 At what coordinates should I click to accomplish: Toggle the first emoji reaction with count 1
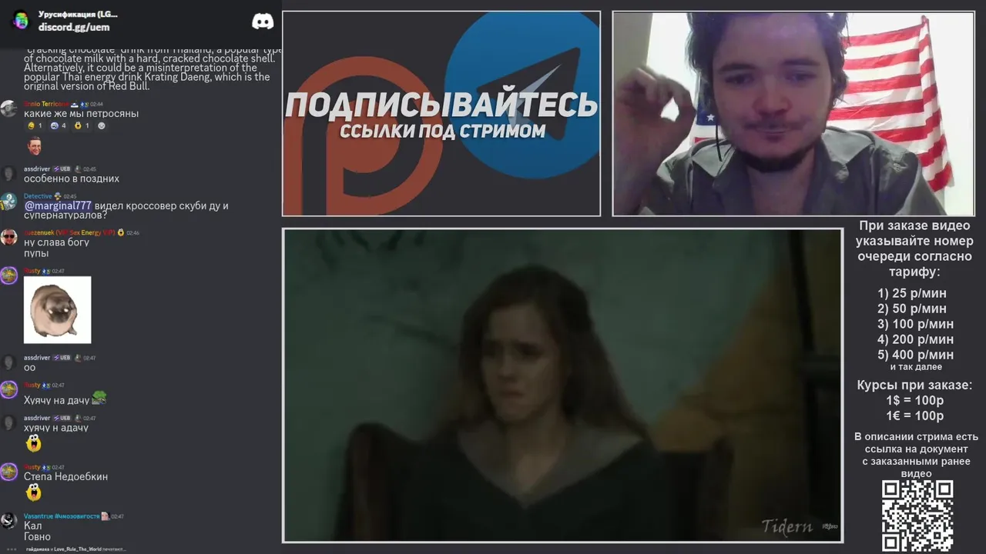tap(35, 125)
